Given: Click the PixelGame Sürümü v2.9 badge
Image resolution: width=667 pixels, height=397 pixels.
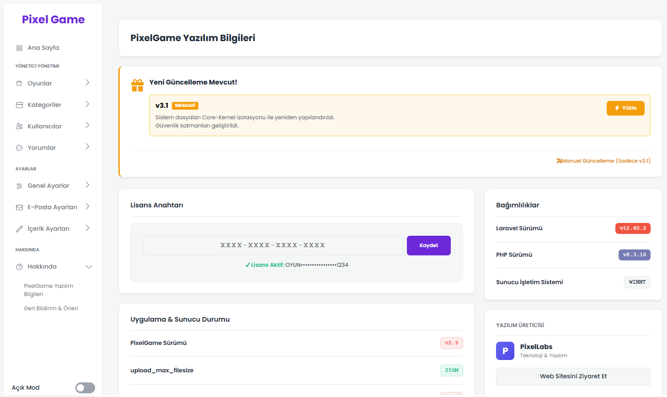Looking at the screenshot, I should pyautogui.click(x=452, y=343).
